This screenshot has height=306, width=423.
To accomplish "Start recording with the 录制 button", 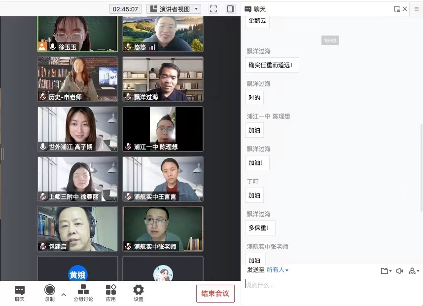I will (50, 293).
